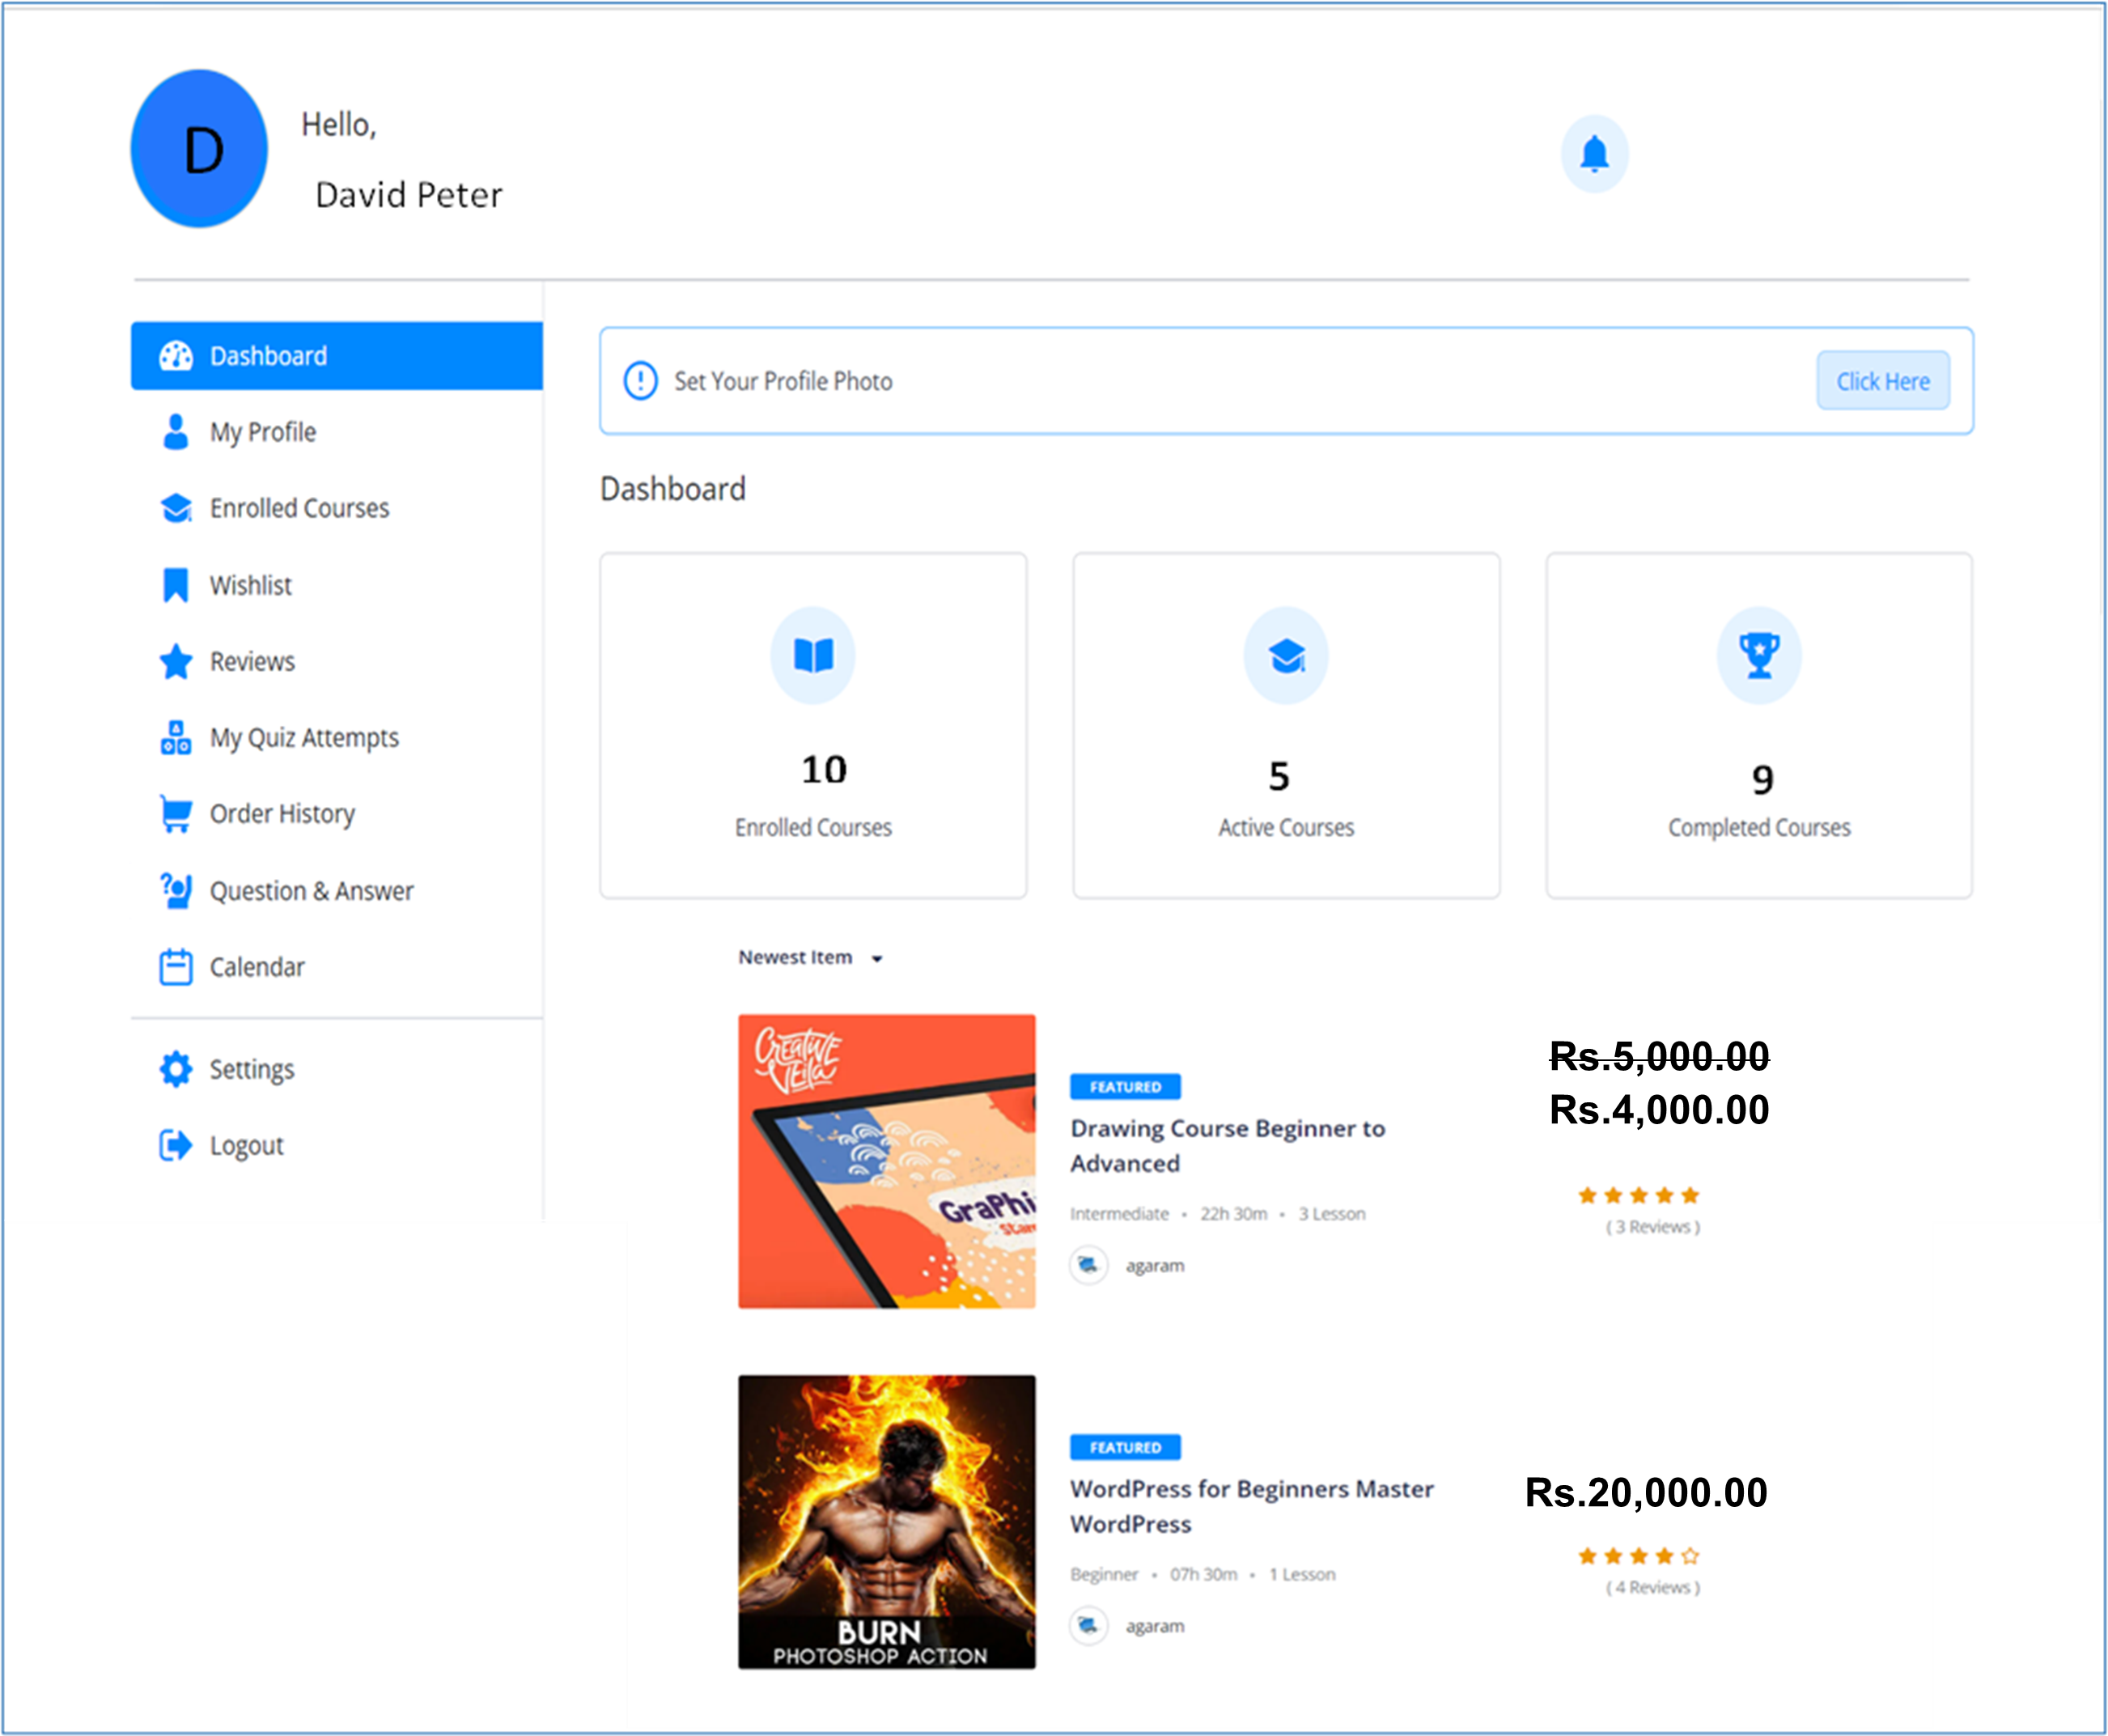Open Drawing Course Beginner to Advanced link

pyautogui.click(x=1227, y=1145)
